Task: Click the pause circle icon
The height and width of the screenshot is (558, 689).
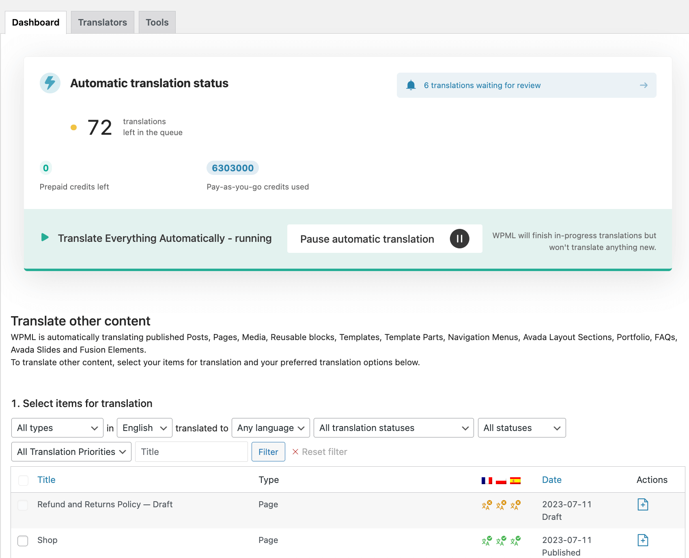Action: 459,239
